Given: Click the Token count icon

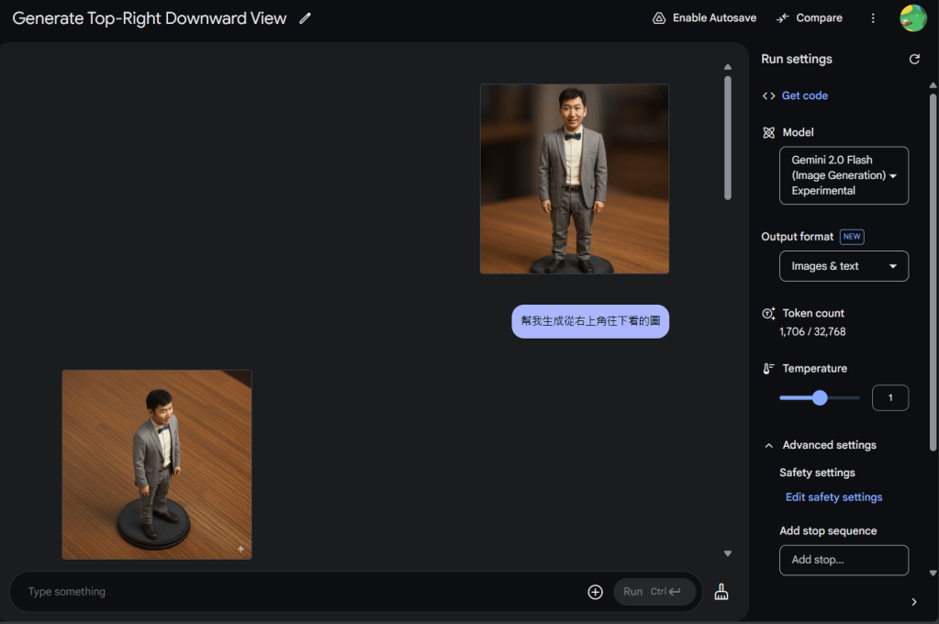Looking at the screenshot, I should [768, 314].
